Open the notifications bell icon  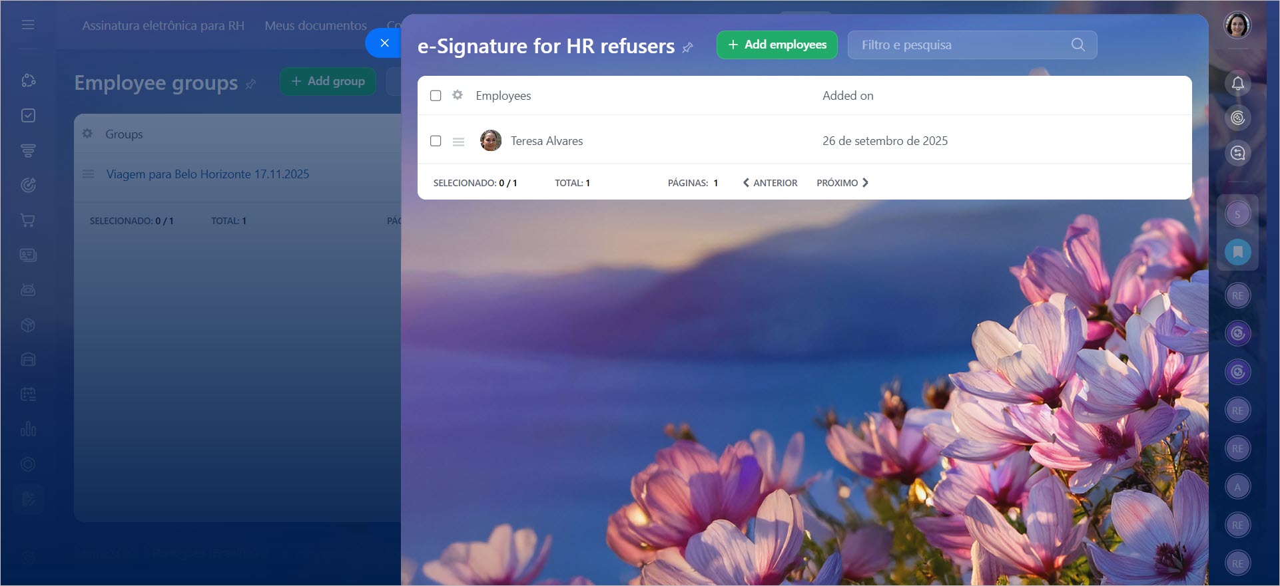1237,83
